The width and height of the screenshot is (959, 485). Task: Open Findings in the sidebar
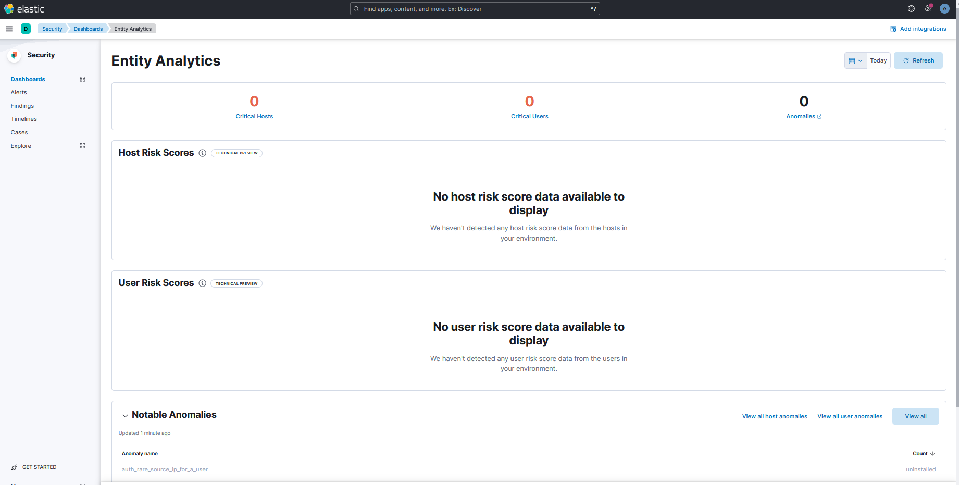(x=22, y=106)
